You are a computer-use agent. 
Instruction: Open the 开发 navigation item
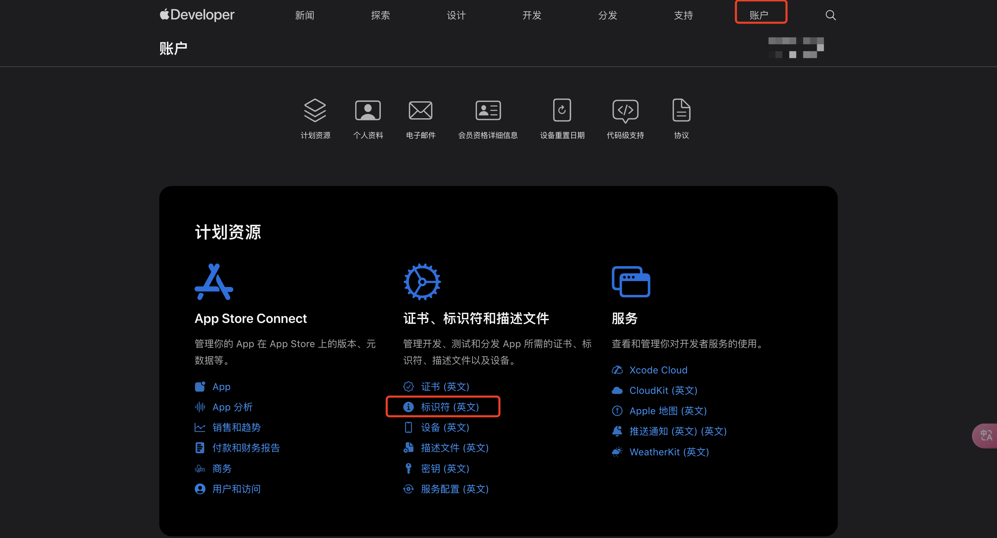coord(532,15)
